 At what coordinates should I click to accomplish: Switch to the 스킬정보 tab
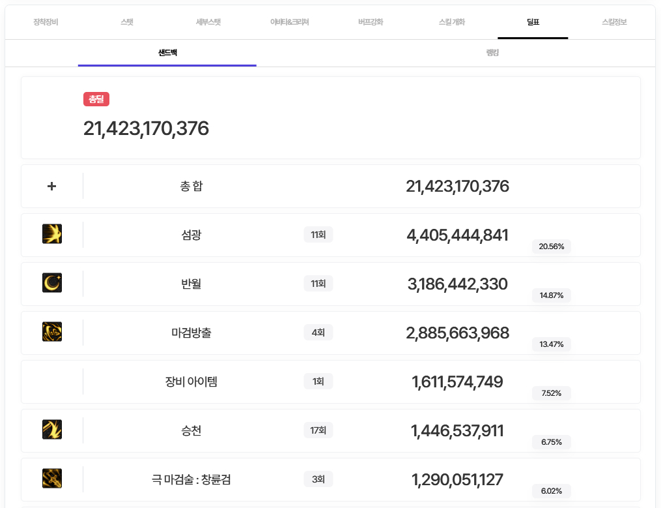click(x=614, y=22)
